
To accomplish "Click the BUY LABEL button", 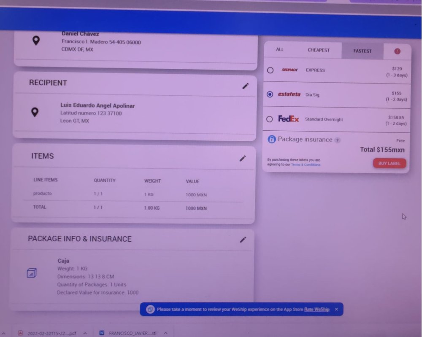I will point(389,164).
